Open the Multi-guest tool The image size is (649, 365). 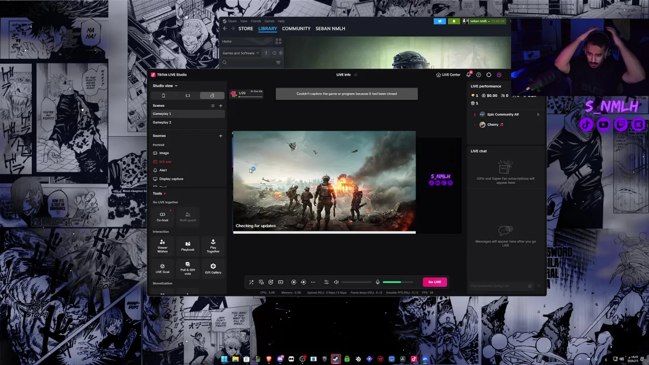pos(188,216)
